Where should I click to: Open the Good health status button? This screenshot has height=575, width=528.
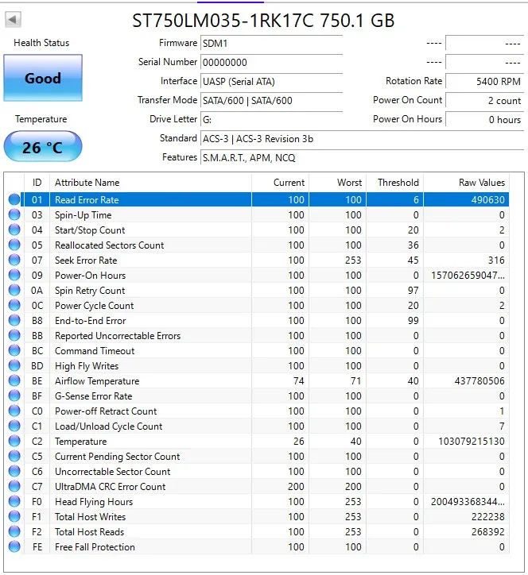click(x=43, y=78)
